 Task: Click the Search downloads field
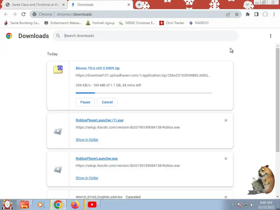[145, 36]
